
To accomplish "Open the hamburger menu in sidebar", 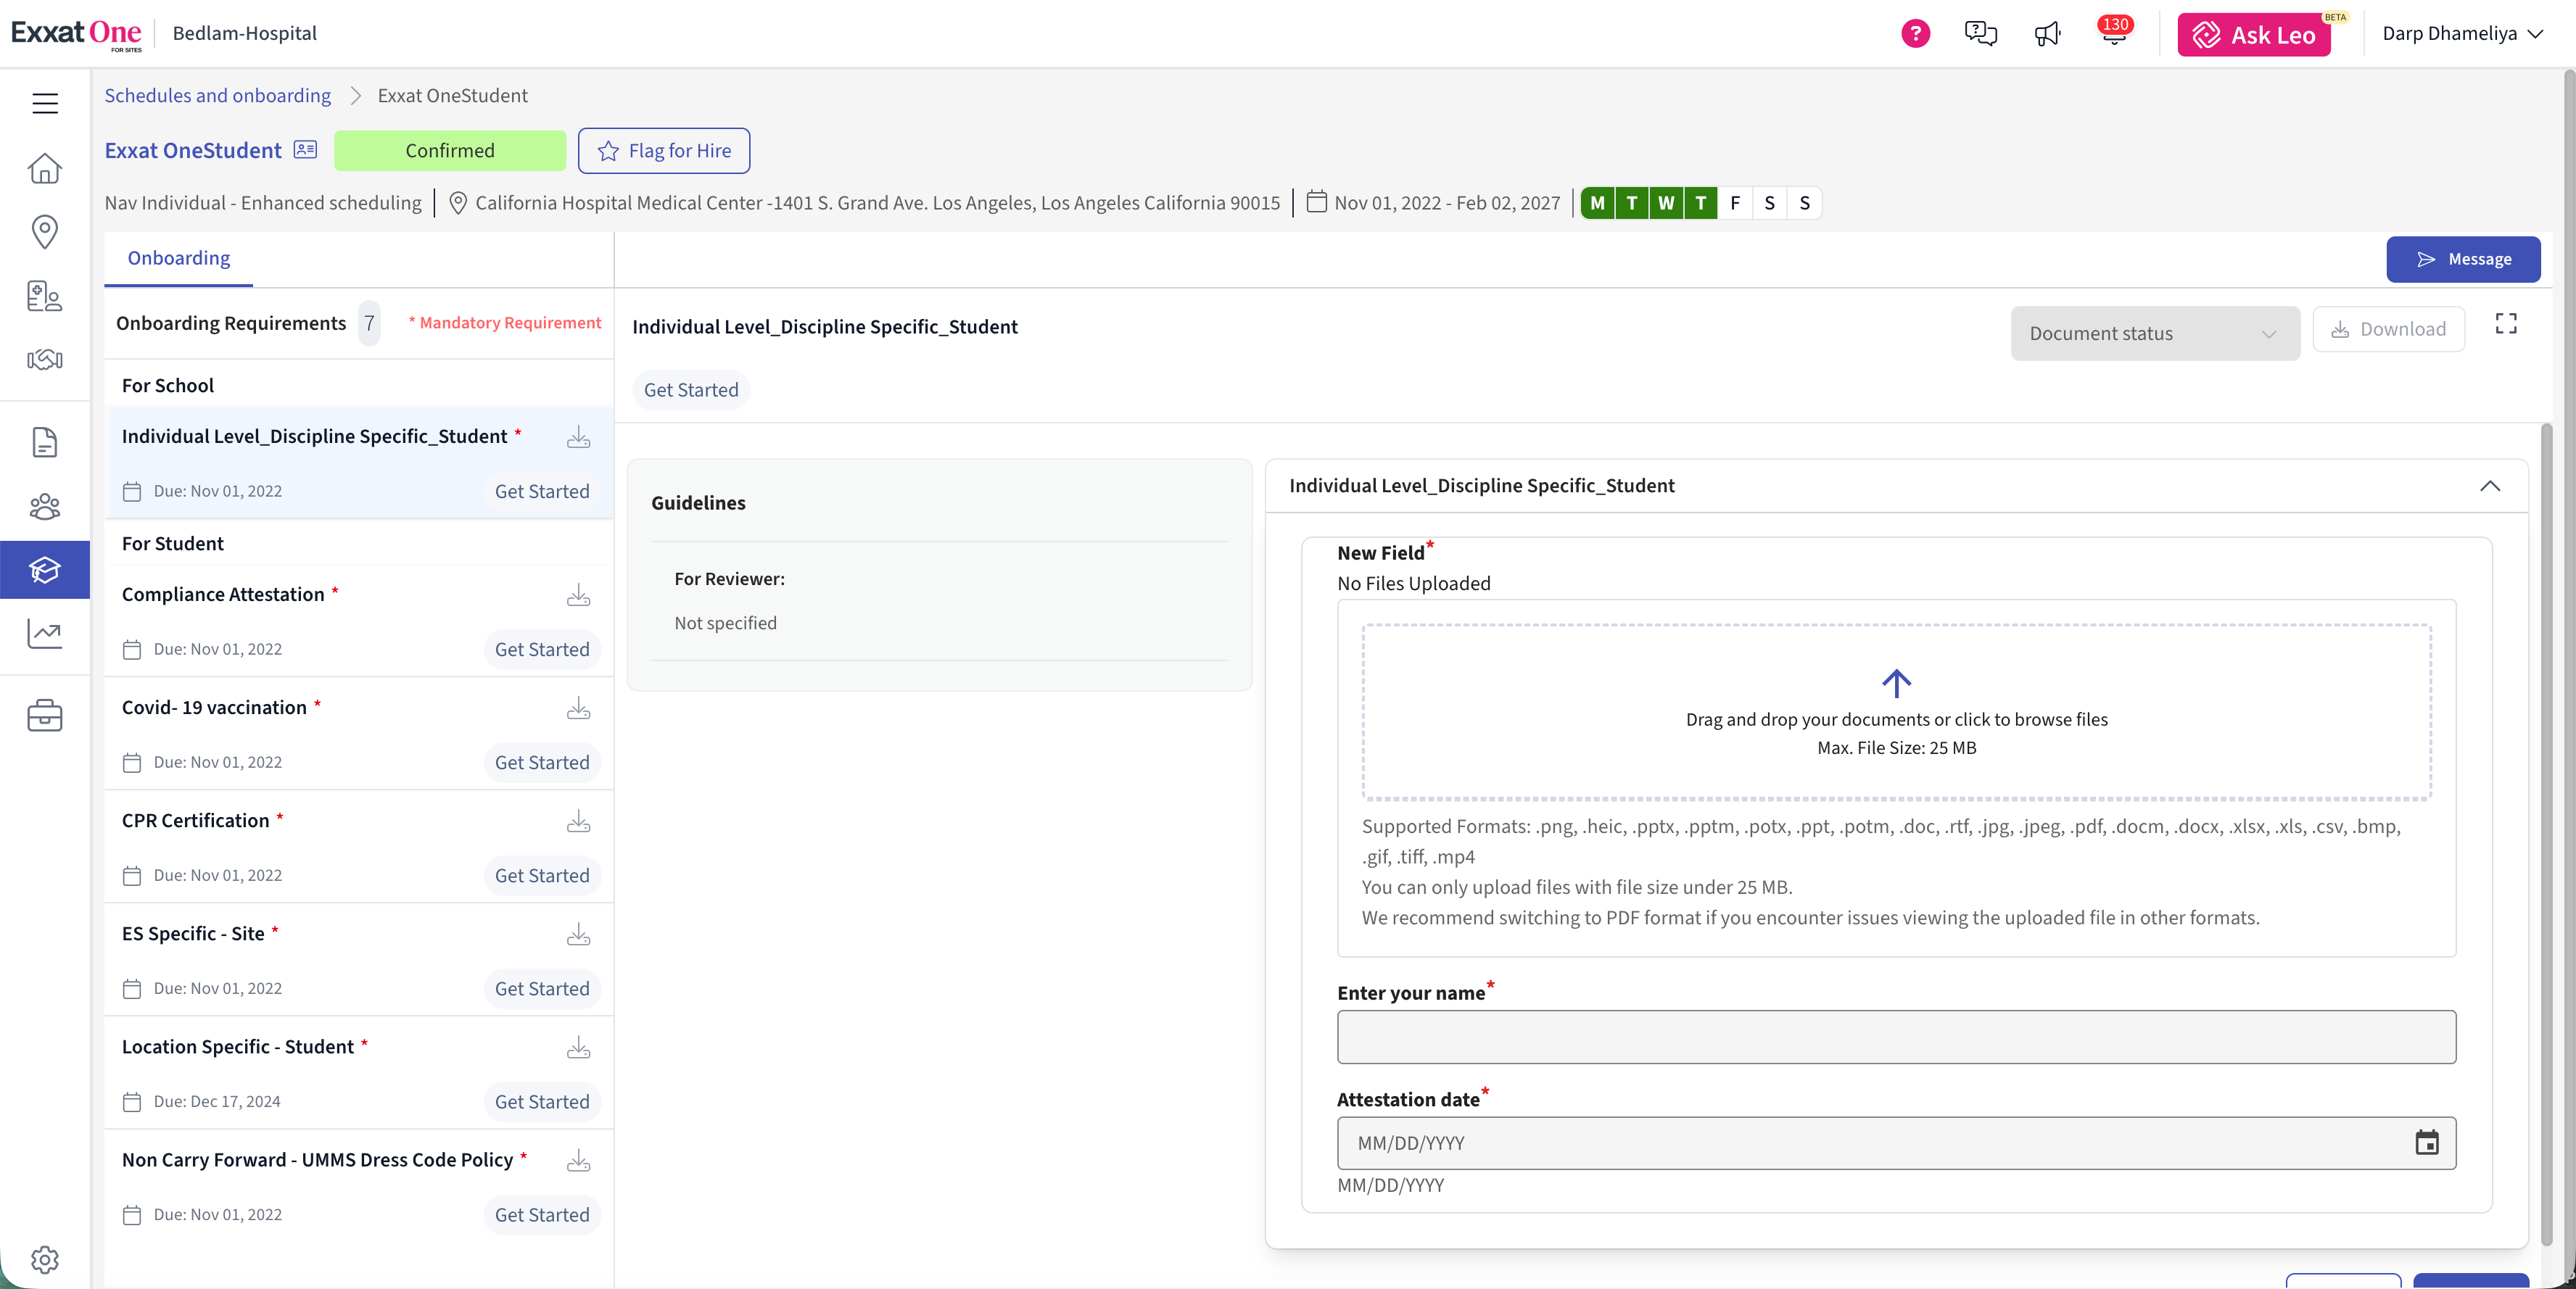I will tap(45, 103).
